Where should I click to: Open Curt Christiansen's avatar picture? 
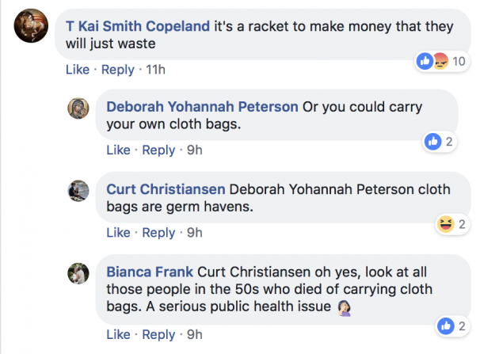click(79, 191)
